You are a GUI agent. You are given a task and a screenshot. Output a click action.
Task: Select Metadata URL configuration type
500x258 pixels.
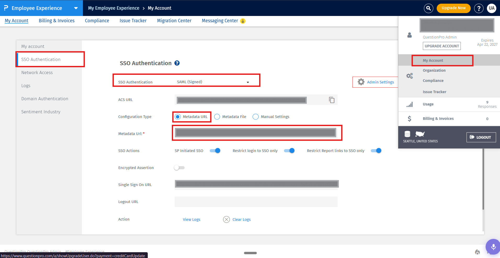point(178,117)
